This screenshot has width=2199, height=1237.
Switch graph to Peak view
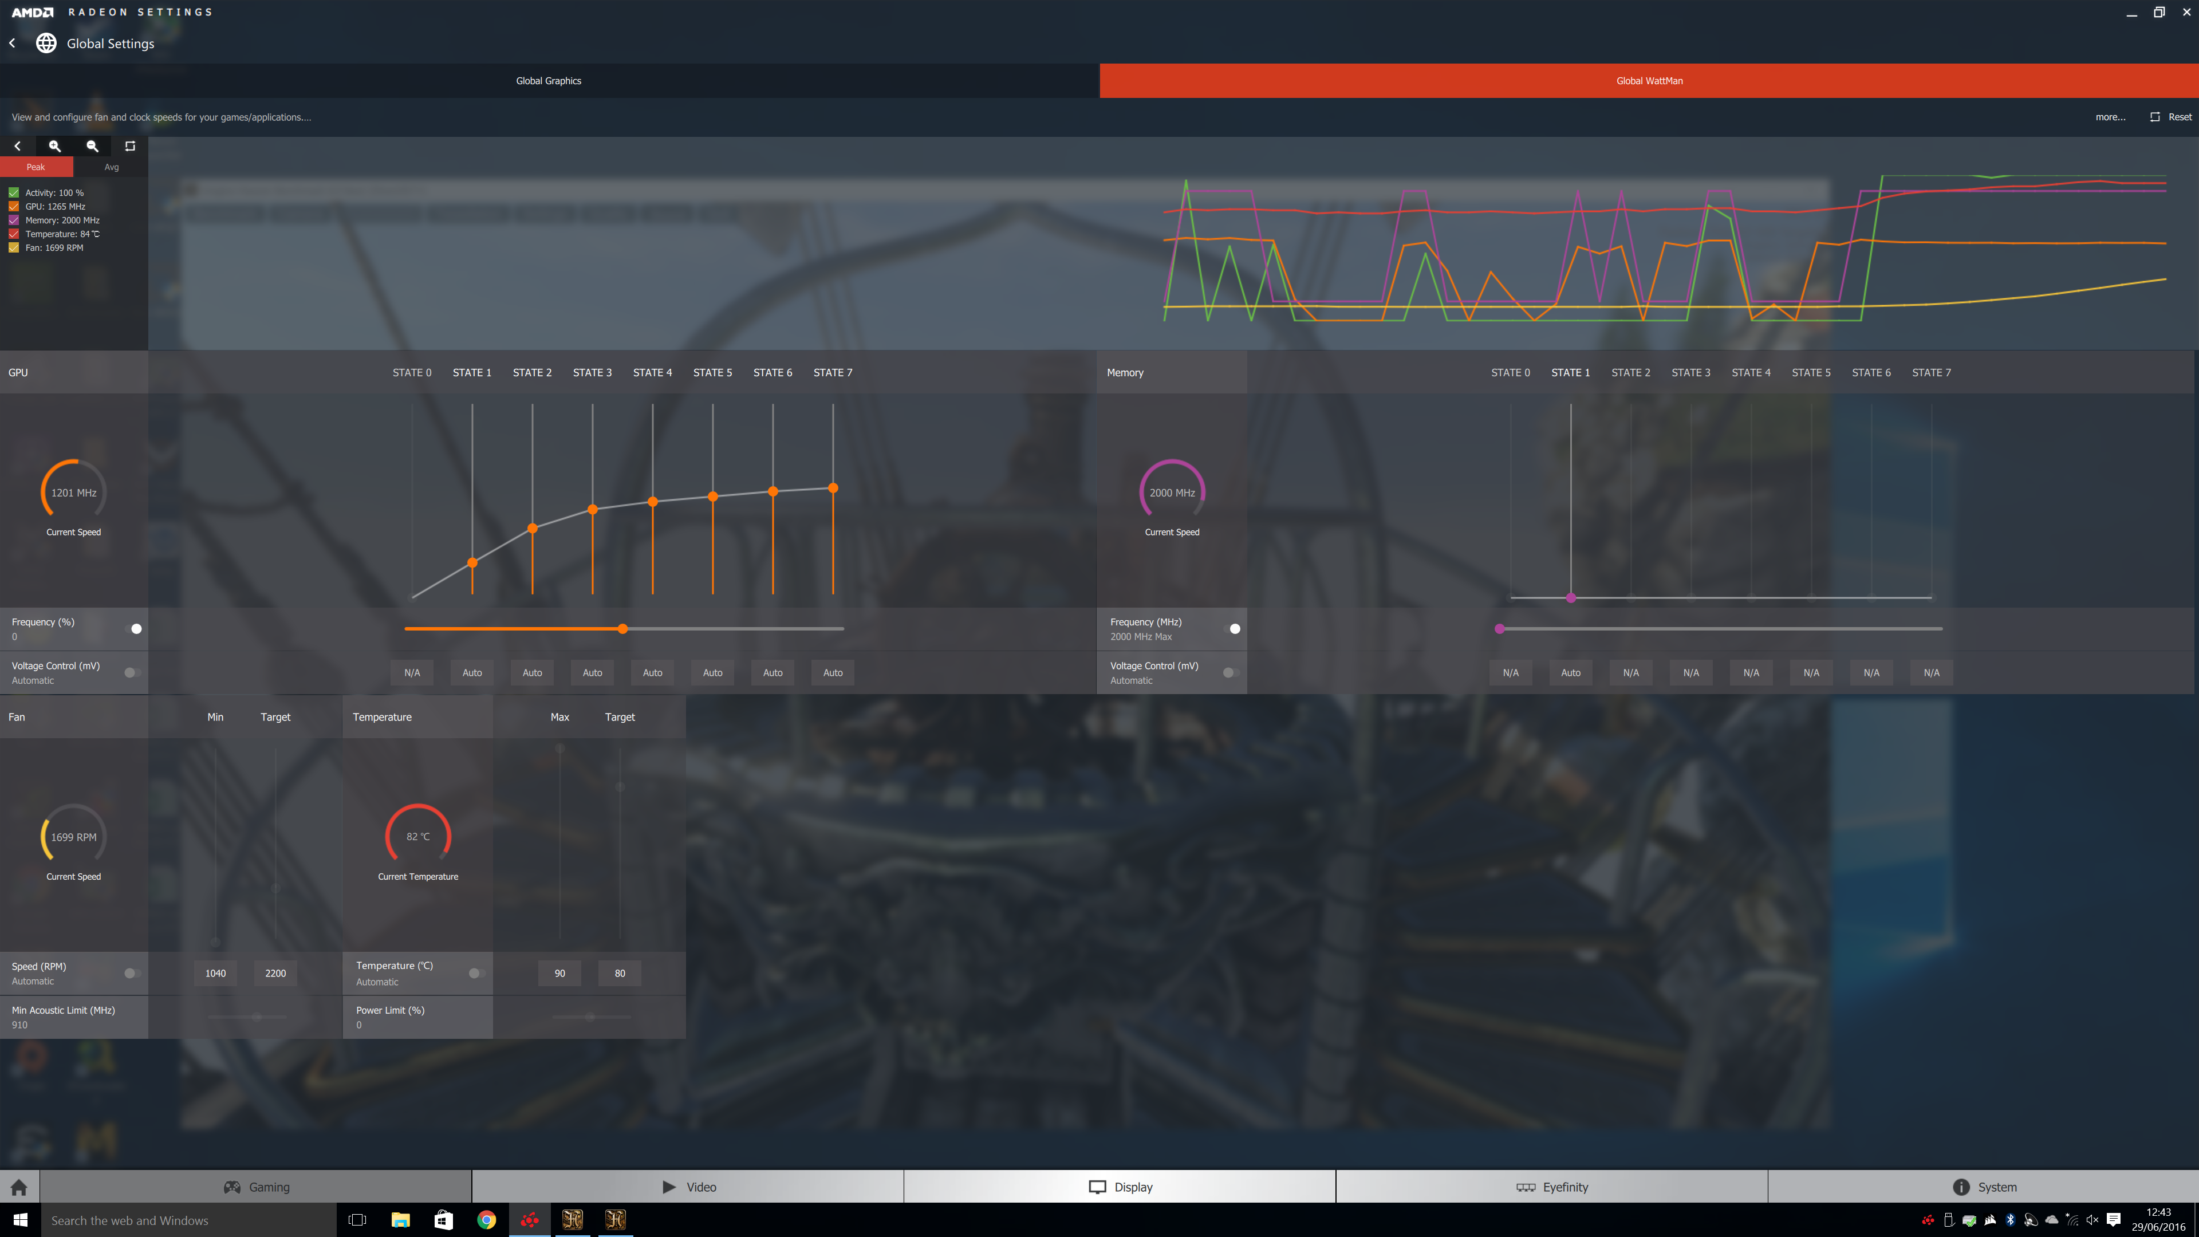36,167
